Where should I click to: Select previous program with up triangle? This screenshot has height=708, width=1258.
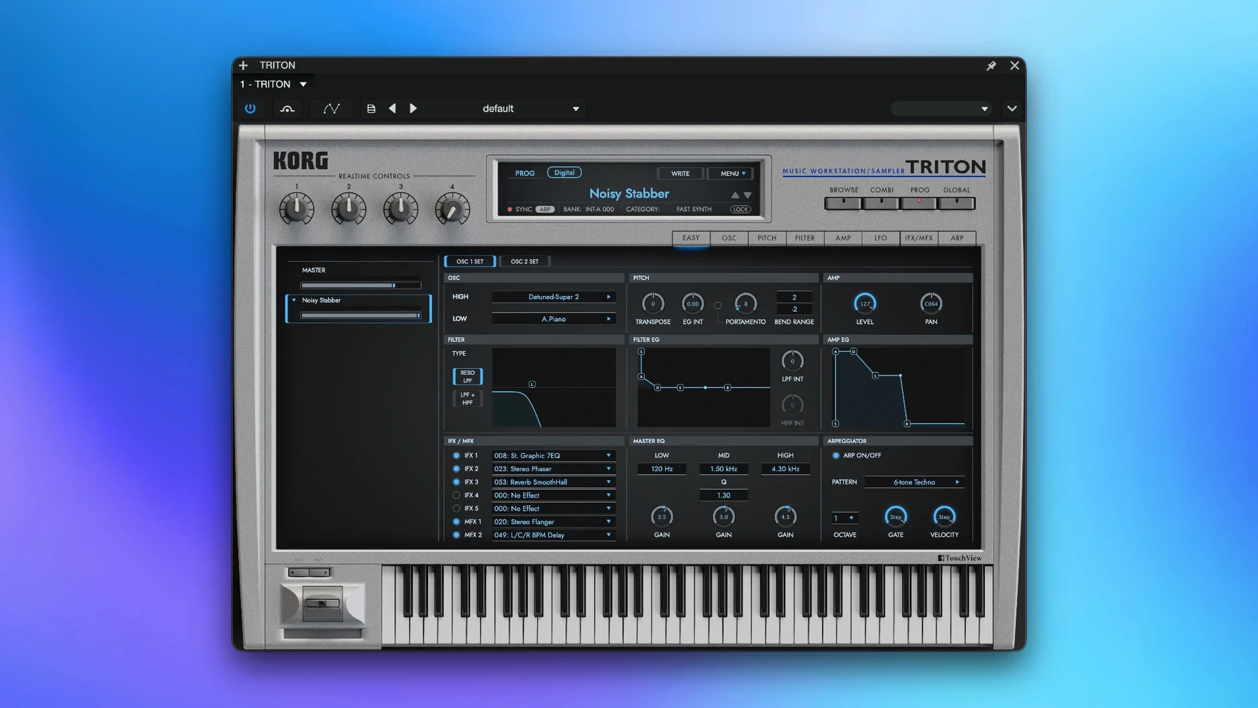(735, 195)
